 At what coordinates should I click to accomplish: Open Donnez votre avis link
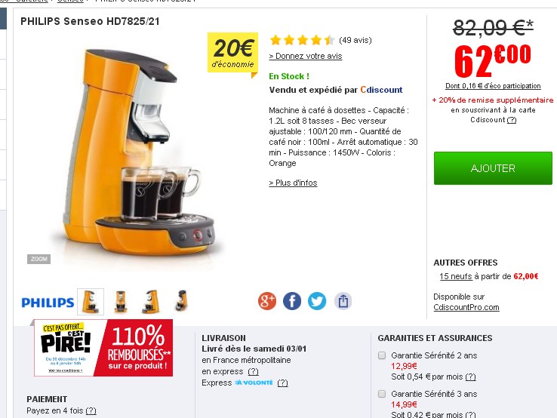tap(306, 56)
